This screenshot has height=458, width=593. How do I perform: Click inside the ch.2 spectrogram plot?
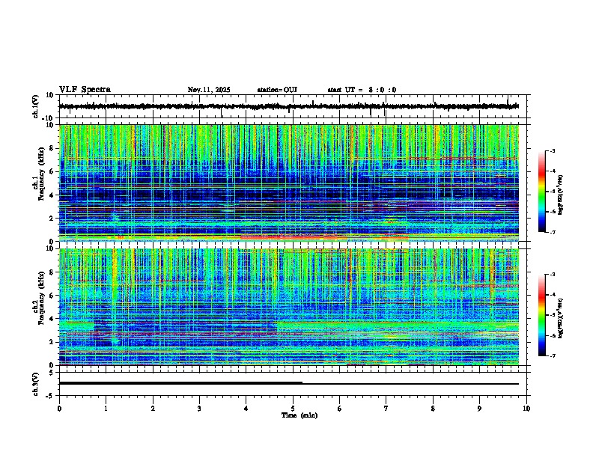coord(289,307)
